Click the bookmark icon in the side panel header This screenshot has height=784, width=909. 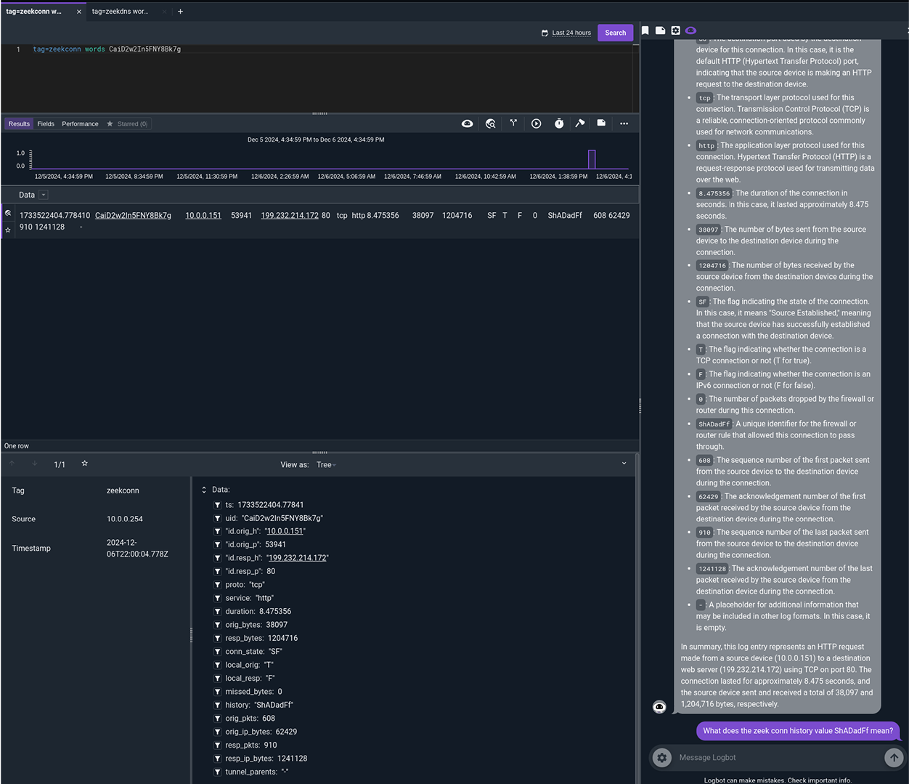(645, 31)
